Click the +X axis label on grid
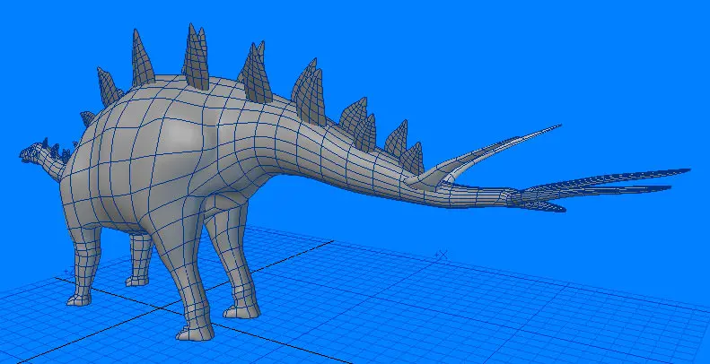710x364 pixels. tap(441, 256)
